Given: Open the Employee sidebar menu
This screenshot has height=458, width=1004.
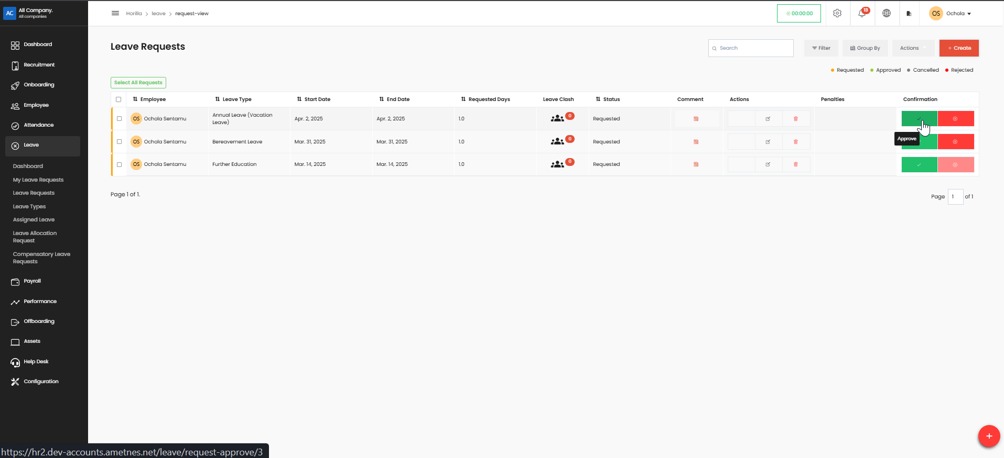Looking at the screenshot, I should (x=36, y=105).
